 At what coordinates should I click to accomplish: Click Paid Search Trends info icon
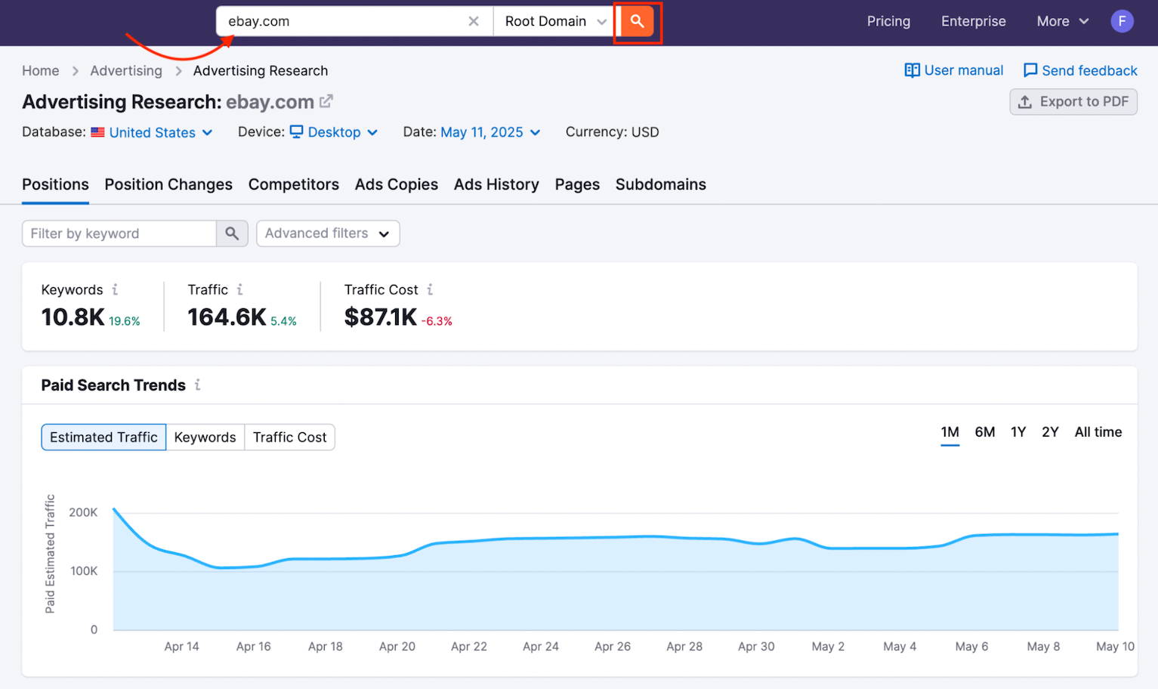pos(198,385)
